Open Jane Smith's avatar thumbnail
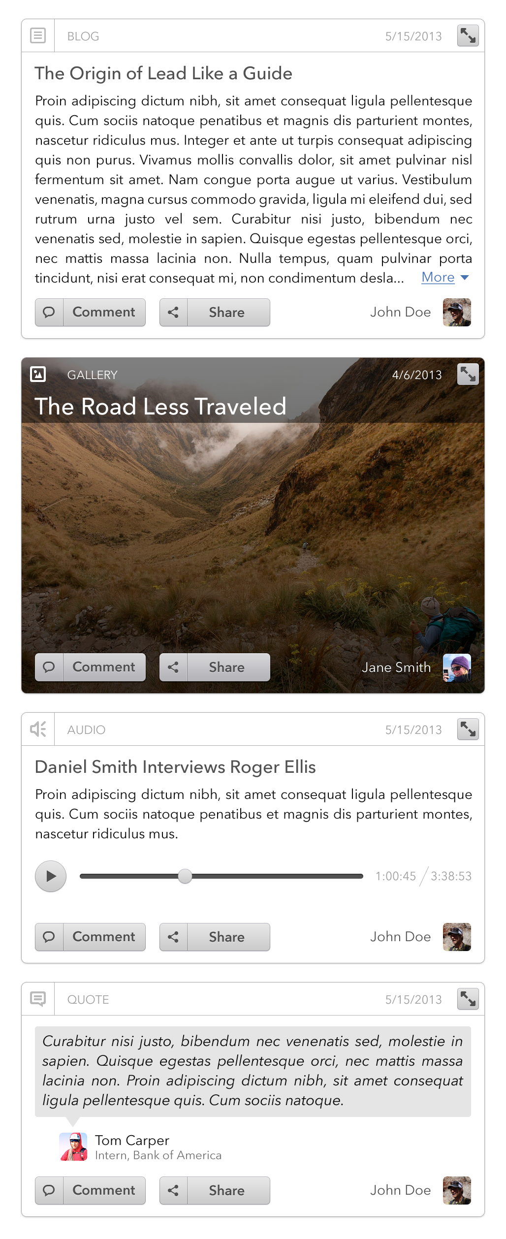 point(457,667)
